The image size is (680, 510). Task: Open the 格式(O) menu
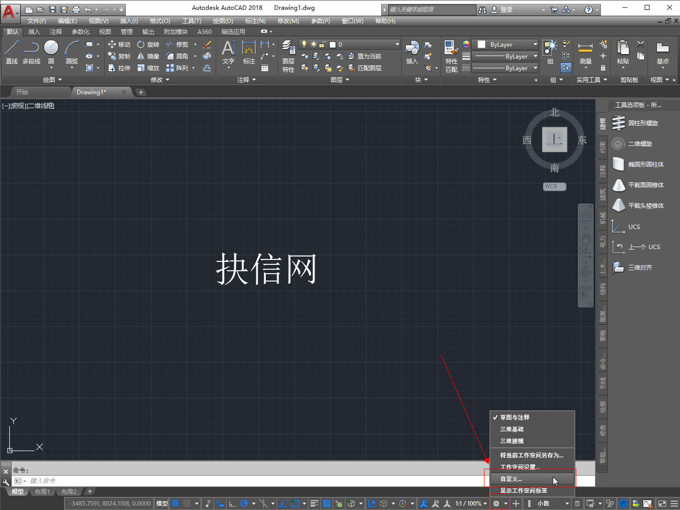[x=160, y=21]
